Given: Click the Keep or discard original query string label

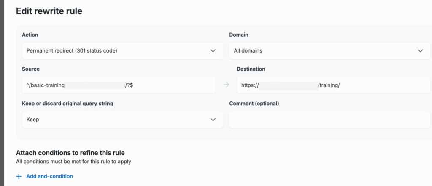Looking at the screenshot, I should click(x=67, y=104).
